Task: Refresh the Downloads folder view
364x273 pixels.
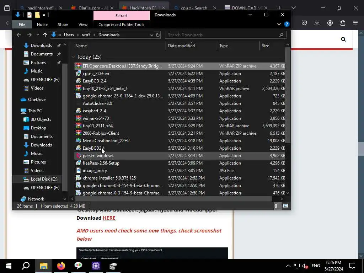Action: [157, 35]
